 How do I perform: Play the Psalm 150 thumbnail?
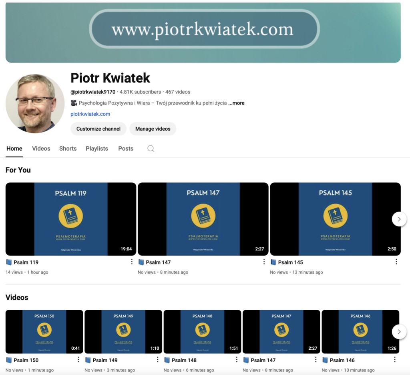[x=44, y=332]
